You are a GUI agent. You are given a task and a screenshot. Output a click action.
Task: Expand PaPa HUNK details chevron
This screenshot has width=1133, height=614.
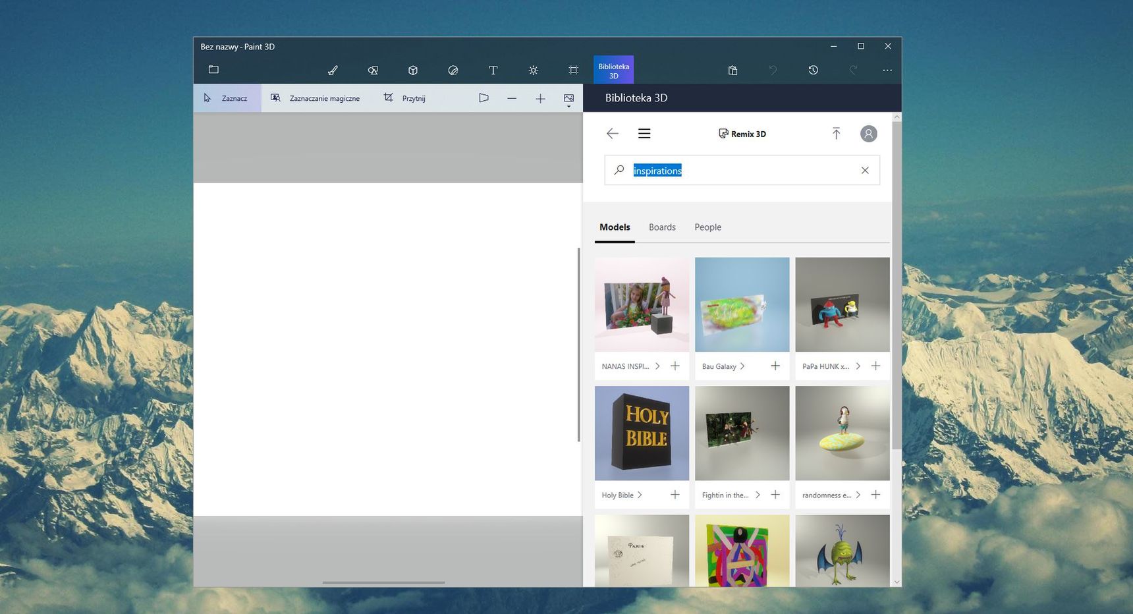tap(858, 366)
